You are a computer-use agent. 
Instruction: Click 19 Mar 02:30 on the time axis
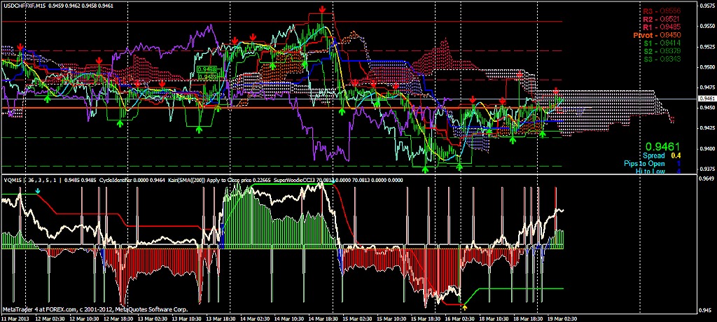563,317
